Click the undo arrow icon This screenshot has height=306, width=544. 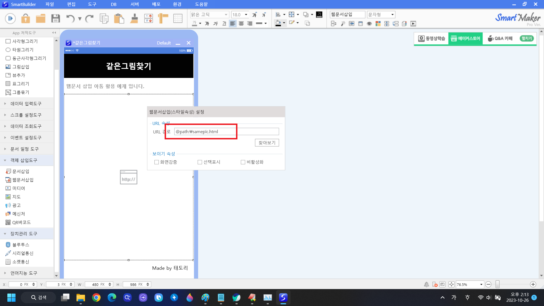click(70, 19)
